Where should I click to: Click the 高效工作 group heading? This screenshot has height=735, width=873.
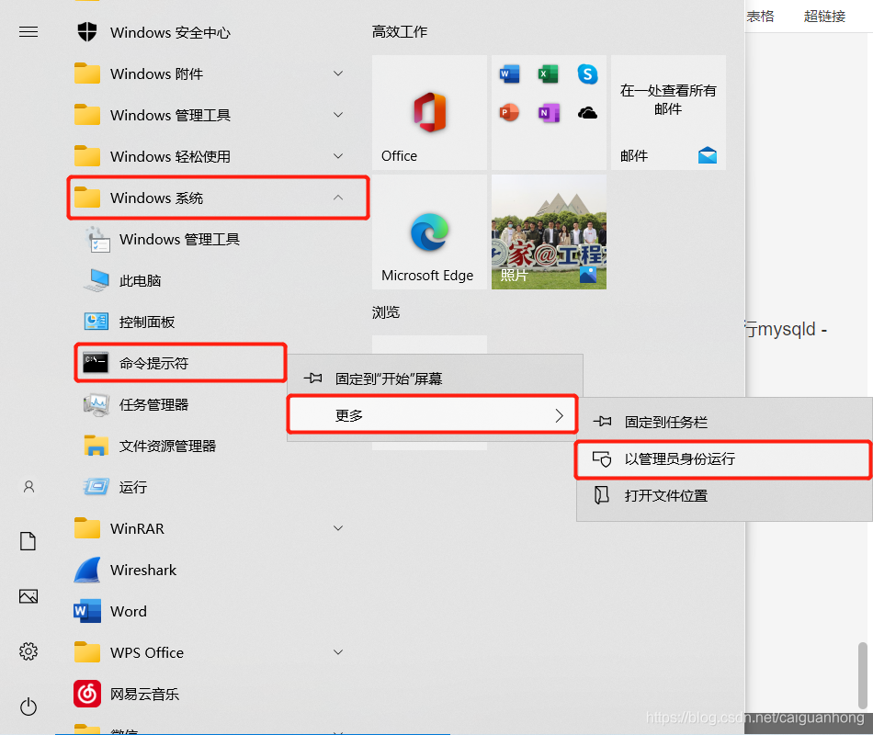tap(400, 32)
